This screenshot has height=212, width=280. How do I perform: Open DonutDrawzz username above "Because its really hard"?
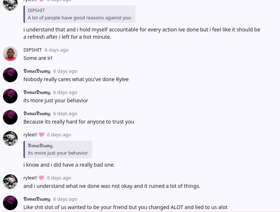click(x=37, y=113)
